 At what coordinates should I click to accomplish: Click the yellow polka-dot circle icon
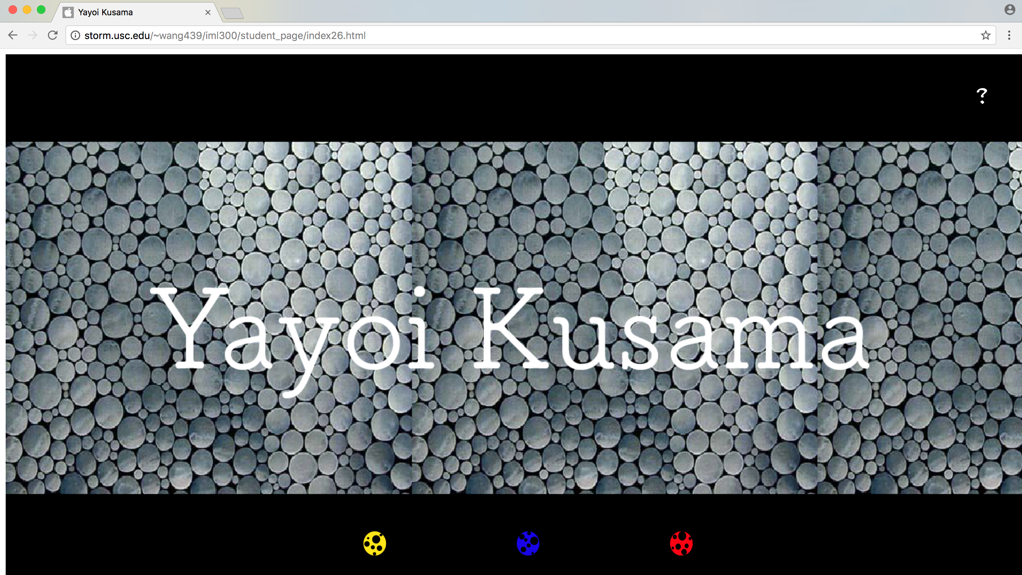pos(374,543)
